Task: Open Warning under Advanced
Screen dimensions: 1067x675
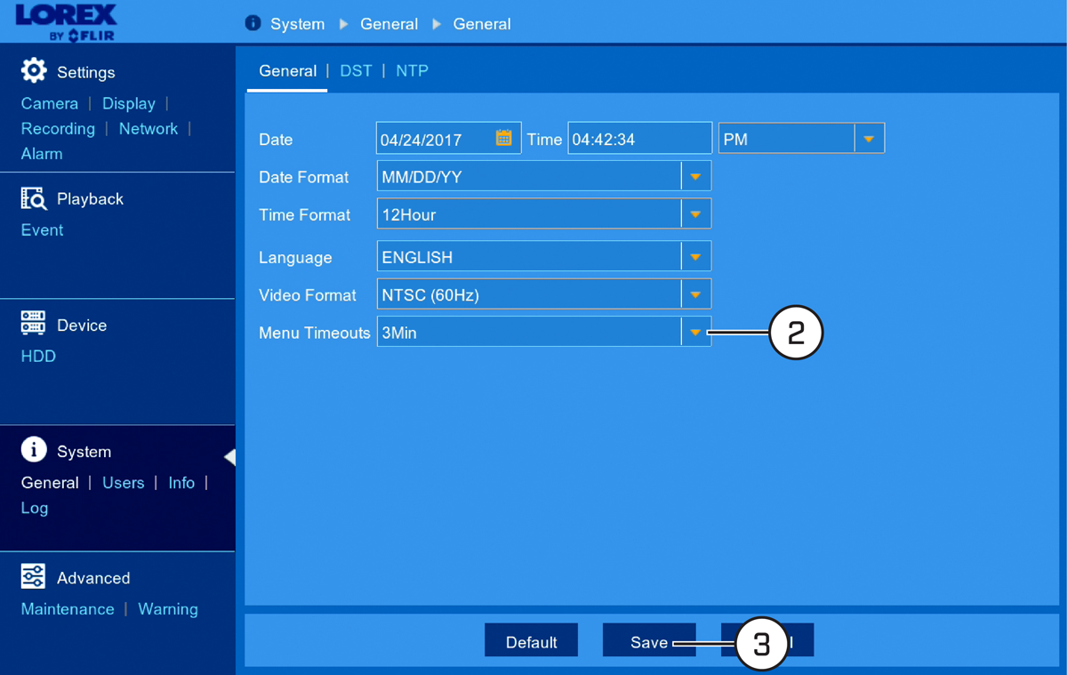Action: (x=168, y=608)
